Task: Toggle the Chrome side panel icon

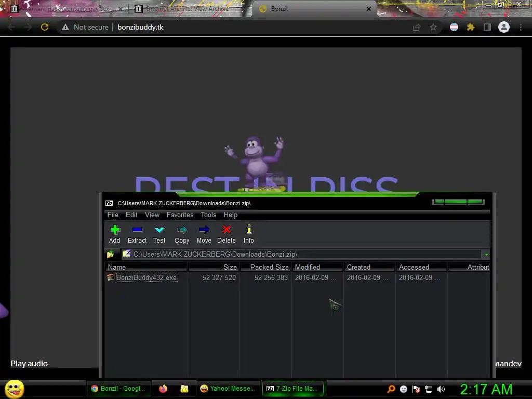Action: point(487,27)
